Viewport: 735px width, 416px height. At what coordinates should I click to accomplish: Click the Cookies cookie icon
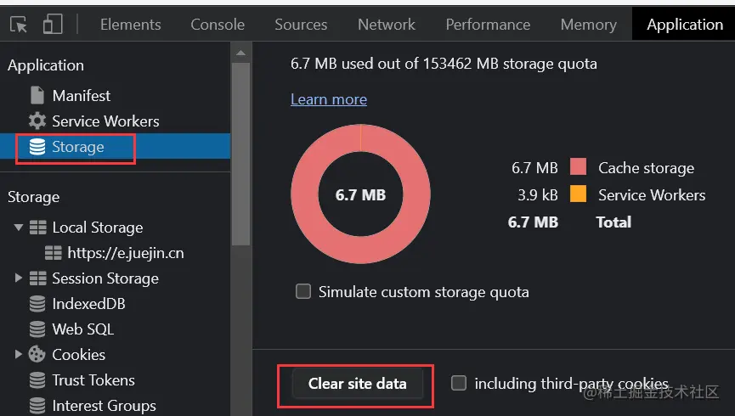[x=37, y=355]
